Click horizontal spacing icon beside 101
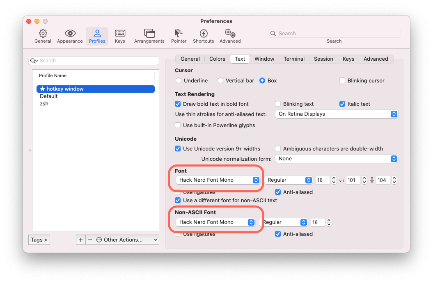The width and height of the screenshot is (433, 283). pos(342,180)
